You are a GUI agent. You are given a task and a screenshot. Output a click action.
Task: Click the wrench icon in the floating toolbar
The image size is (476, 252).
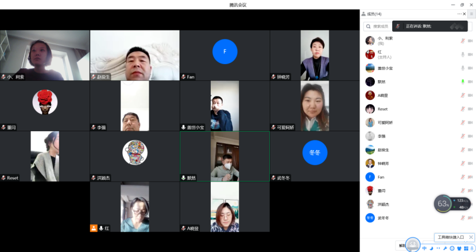[445, 248]
